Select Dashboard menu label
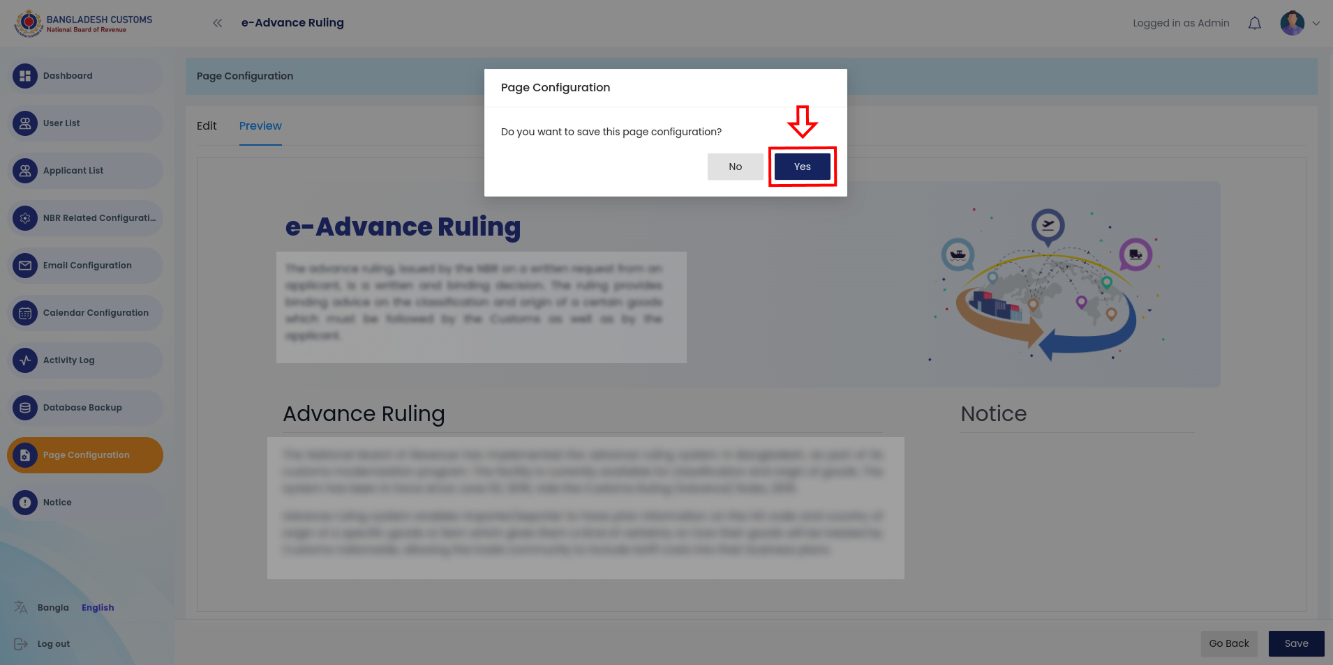The width and height of the screenshot is (1333, 665). [68, 76]
